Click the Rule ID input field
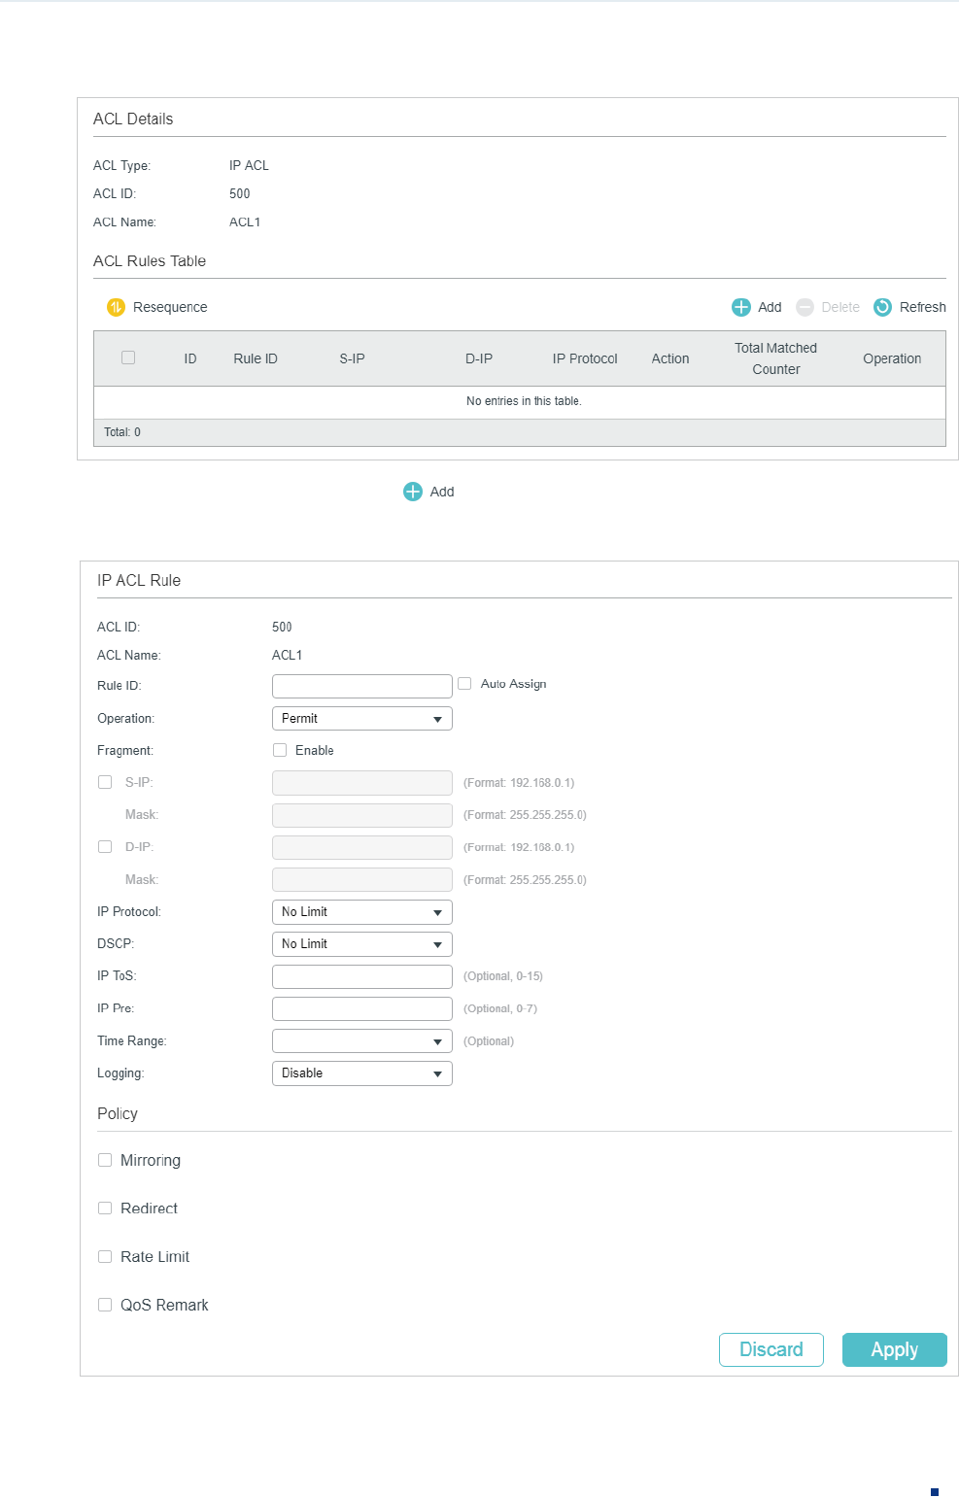Screen dimensions: 959x1498 361,686
